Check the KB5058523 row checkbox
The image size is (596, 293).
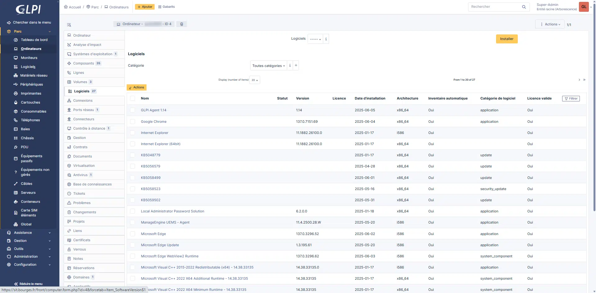(x=133, y=189)
